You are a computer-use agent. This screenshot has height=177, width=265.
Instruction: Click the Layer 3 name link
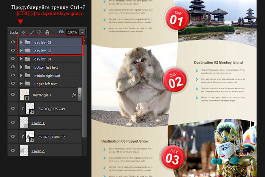(38, 123)
